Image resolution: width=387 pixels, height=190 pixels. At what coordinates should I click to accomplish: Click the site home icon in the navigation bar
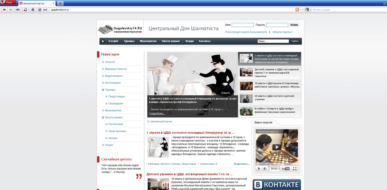(103, 41)
